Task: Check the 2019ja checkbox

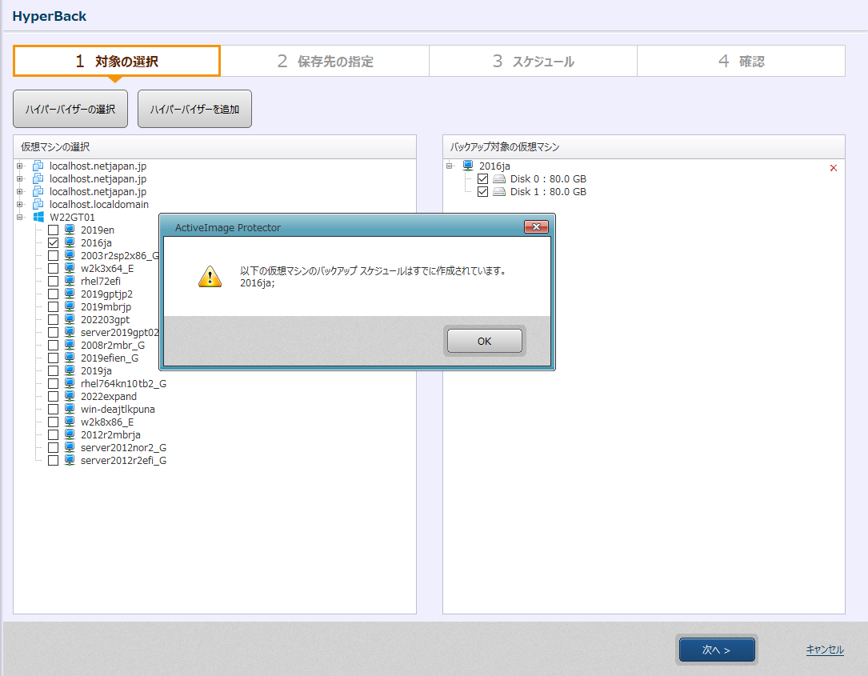Action: click(x=53, y=370)
